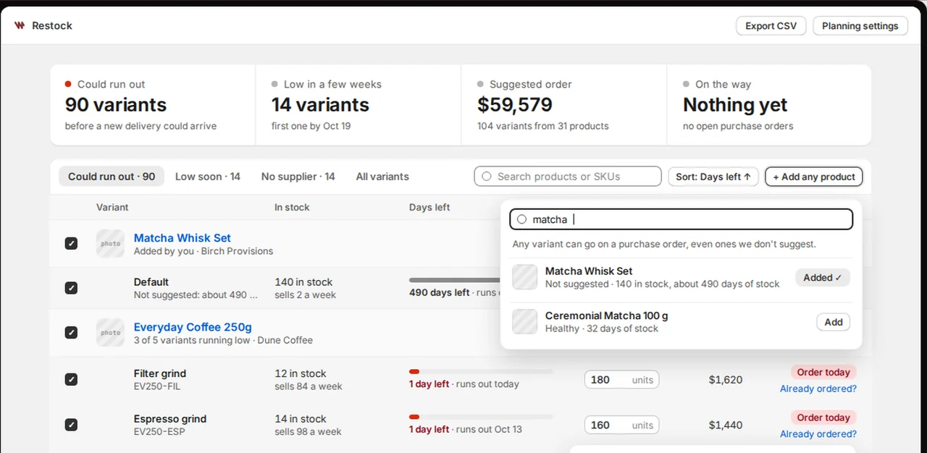
Task: Click the Low in a few weeks card
Action: pos(358,105)
